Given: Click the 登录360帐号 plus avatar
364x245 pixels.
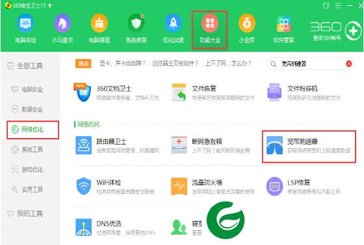Looking at the screenshot, I should click(x=353, y=31).
